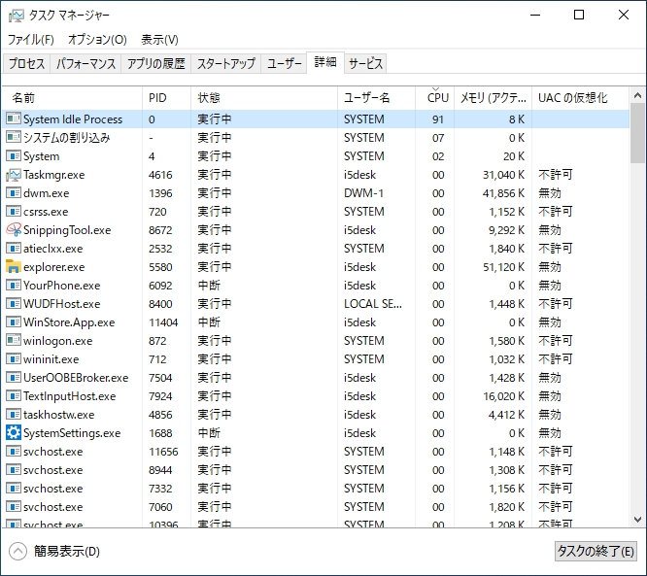The width and height of the screenshot is (647, 576).
Task: Sort by the 状態 column header
Action: click(264, 98)
